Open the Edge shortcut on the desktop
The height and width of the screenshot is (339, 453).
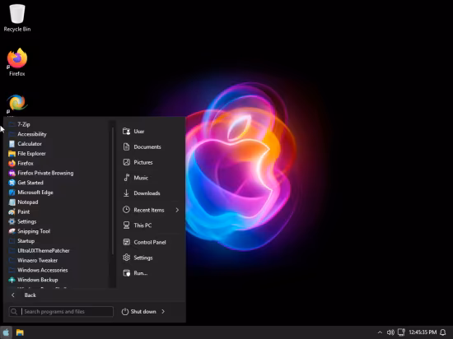pos(17,104)
